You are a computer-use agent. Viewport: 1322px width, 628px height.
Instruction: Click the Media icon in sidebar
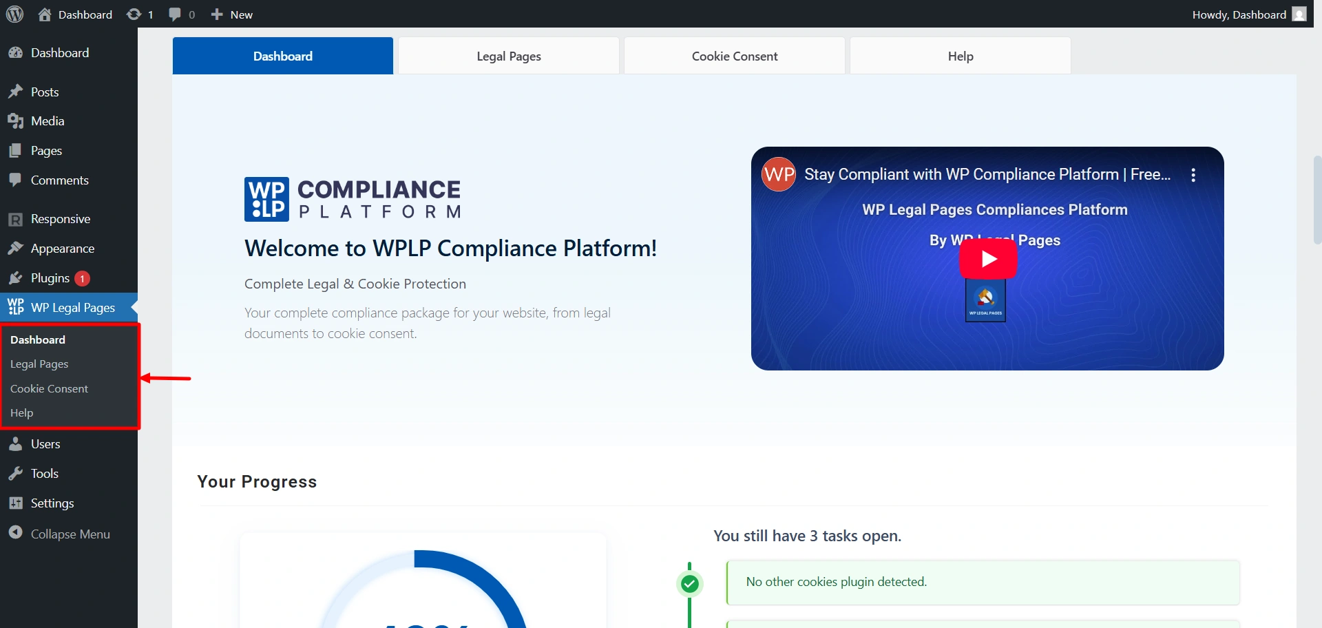[x=15, y=121]
